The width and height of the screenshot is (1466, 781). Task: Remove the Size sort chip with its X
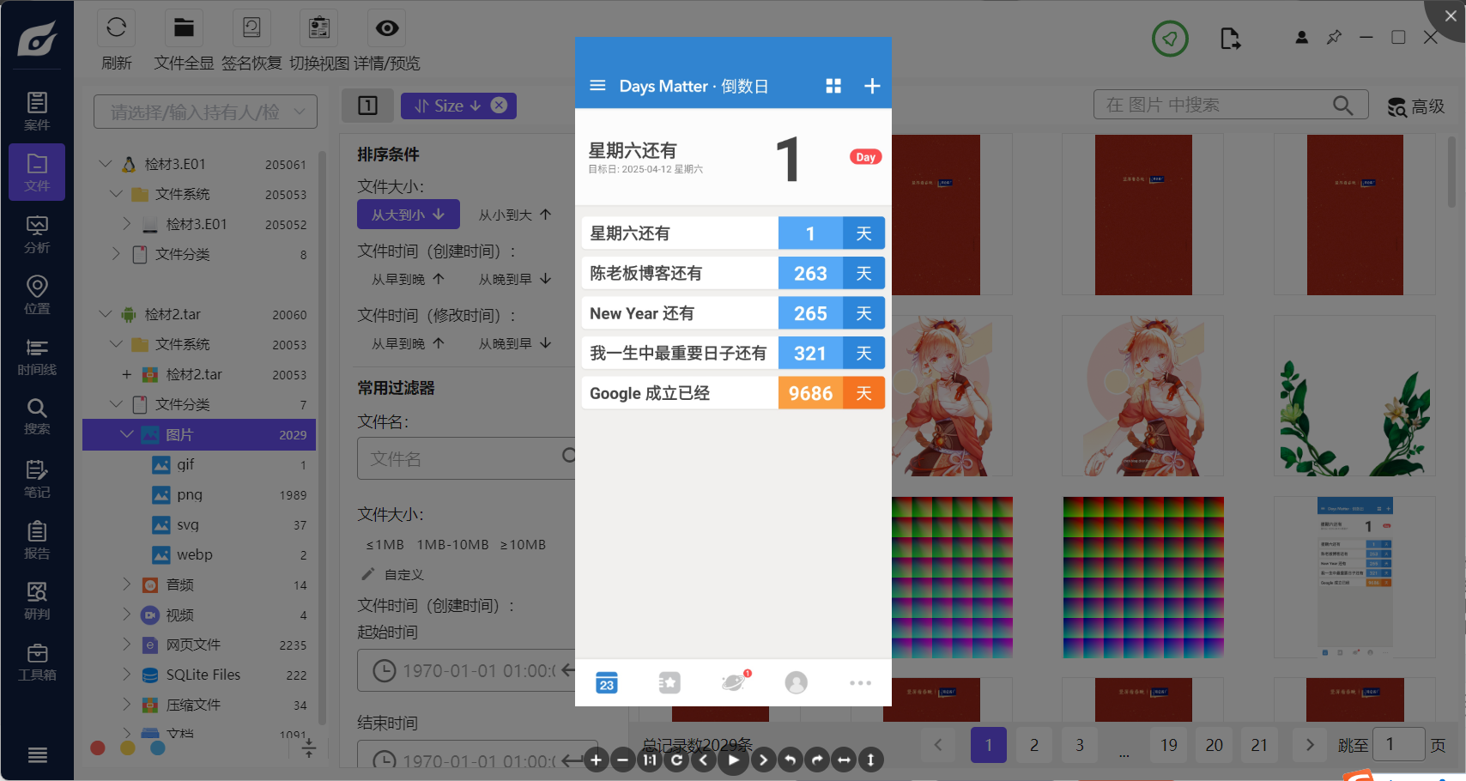click(499, 105)
